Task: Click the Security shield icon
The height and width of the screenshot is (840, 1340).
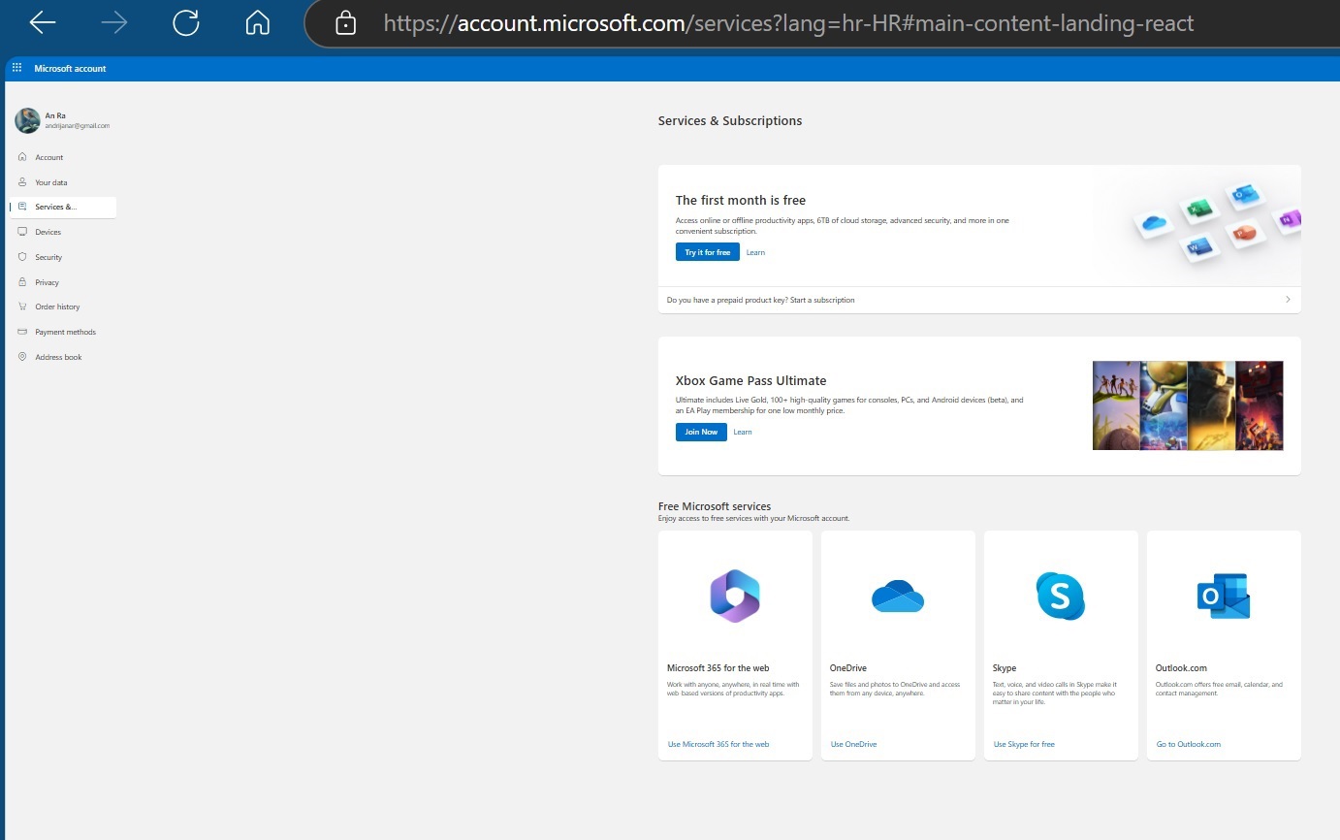Action: pos(22,257)
